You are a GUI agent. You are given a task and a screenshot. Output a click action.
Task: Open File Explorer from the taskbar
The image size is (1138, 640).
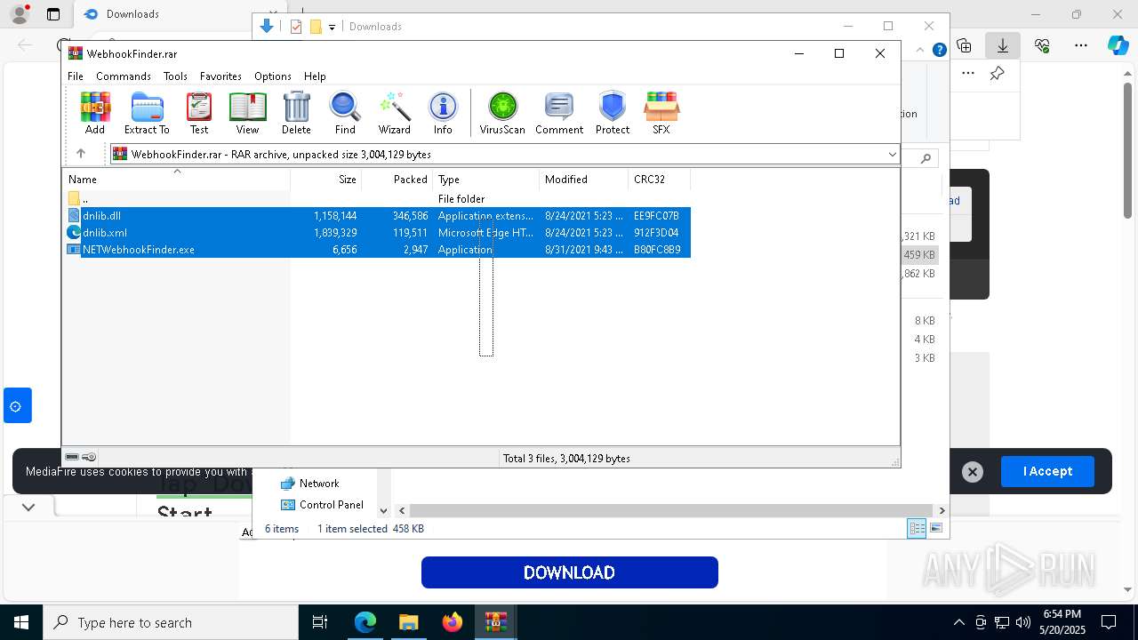409,622
